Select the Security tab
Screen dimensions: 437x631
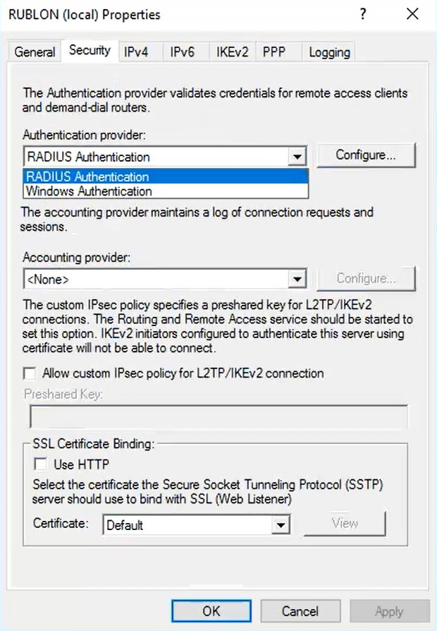(x=90, y=50)
